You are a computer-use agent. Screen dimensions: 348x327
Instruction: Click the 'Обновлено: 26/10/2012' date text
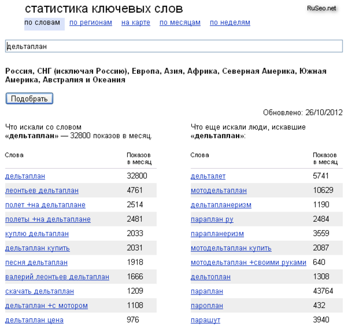[303, 113]
